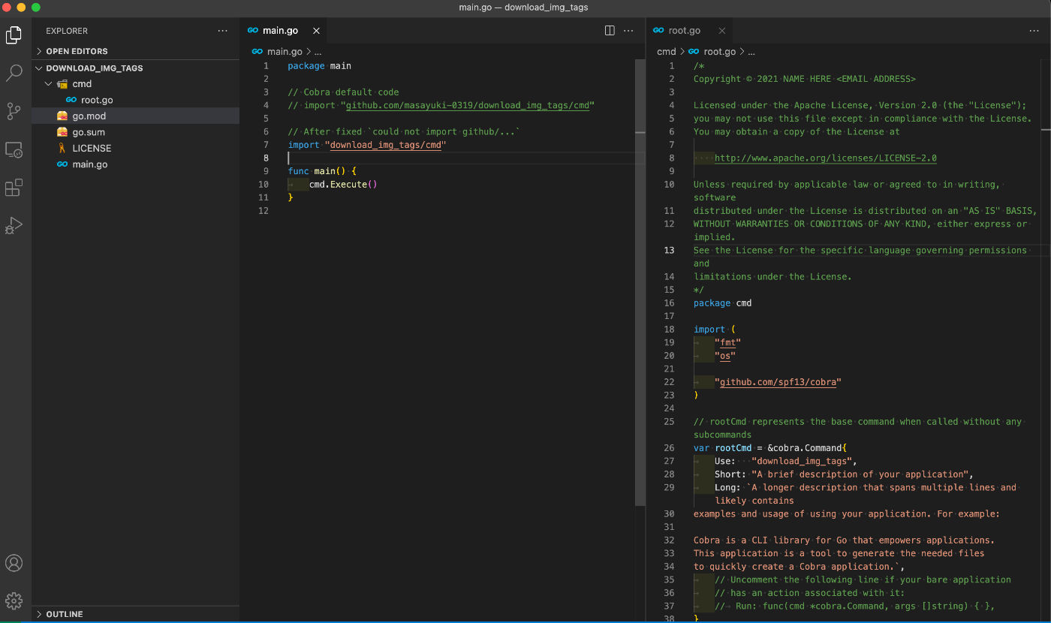Follow the commented github.com/masayuki-0319 import link
Viewport: 1051px width, 623px height.
[468, 106]
